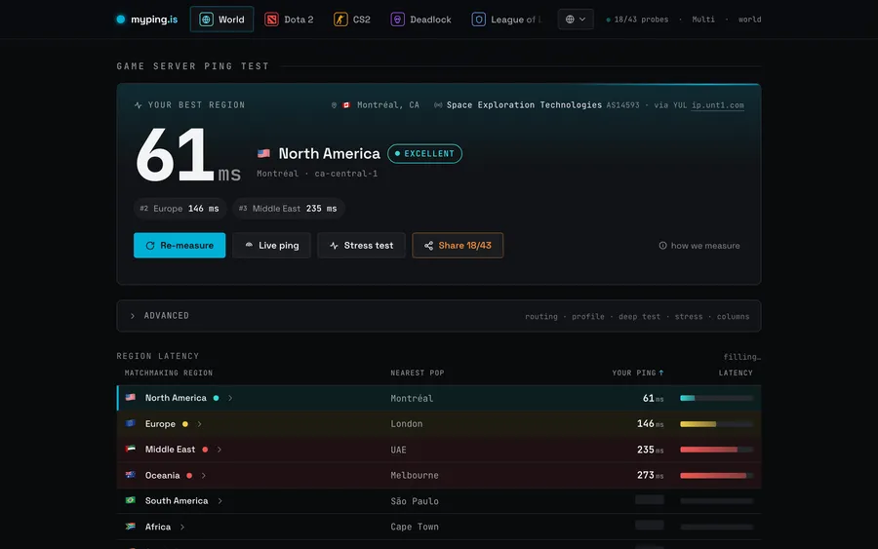
Task: Expand the Middle East row chevron
Action: tap(219, 450)
